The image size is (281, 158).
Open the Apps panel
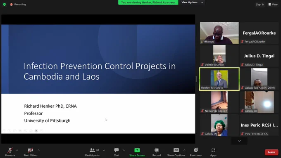point(213,152)
